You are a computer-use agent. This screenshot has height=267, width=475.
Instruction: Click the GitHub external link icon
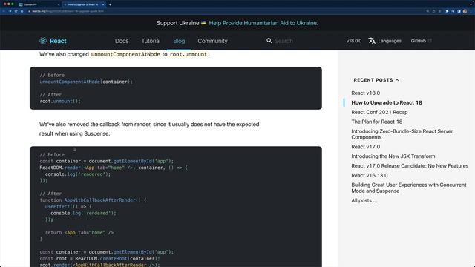tap(430, 41)
